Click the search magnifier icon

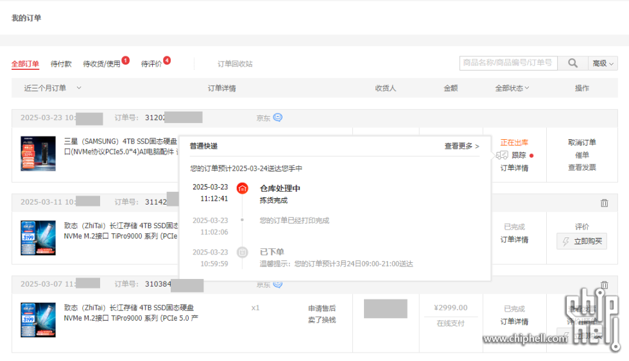coord(573,63)
